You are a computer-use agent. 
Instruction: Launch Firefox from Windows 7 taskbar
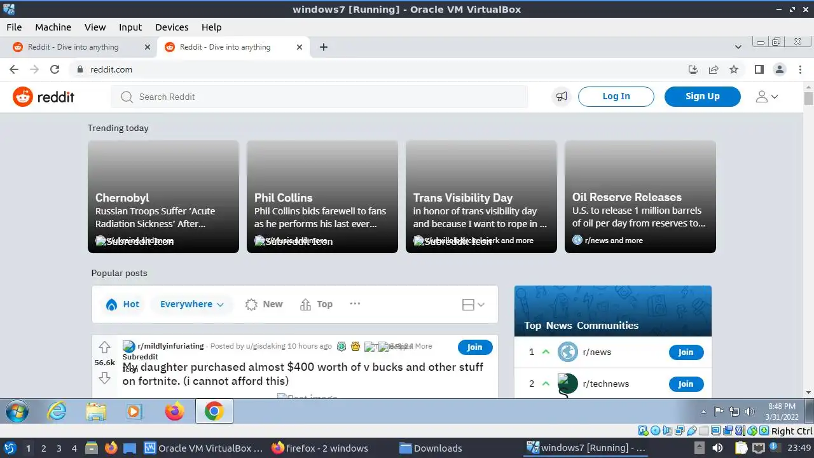[174, 412]
